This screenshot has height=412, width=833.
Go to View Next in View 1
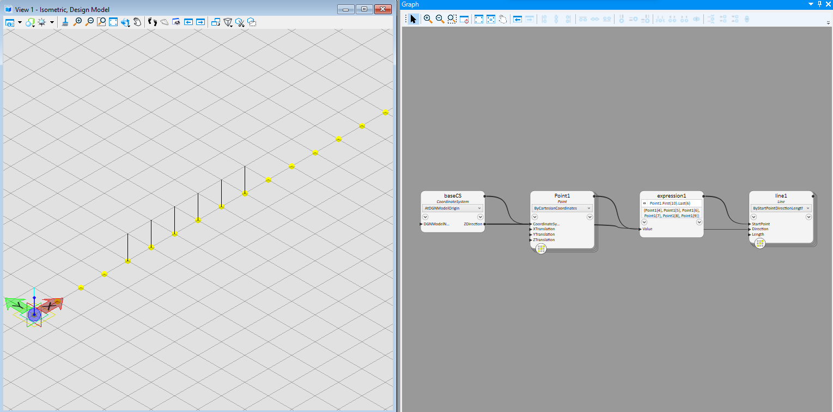tap(200, 22)
